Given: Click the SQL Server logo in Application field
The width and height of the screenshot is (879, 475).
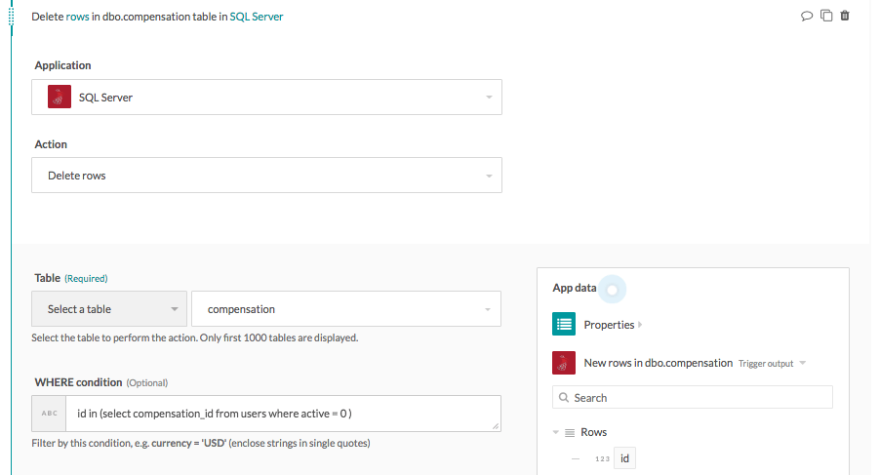Looking at the screenshot, I should point(60,97).
